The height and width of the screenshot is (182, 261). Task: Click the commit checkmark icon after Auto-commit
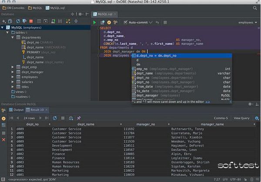click(x=151, y=22)
